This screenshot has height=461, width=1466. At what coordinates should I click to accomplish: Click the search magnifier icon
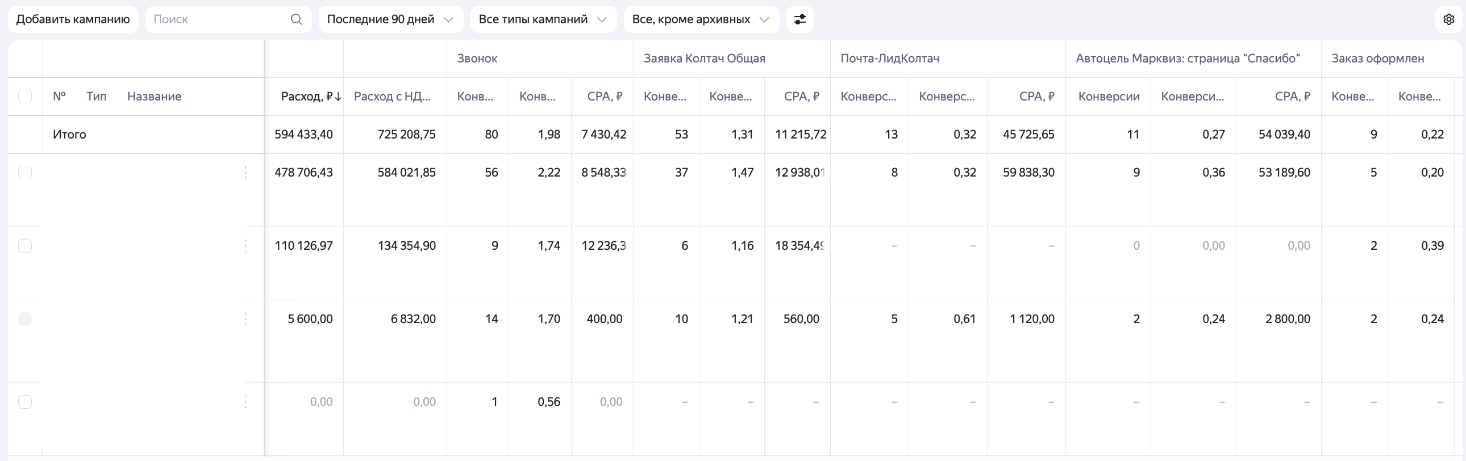(296, 19)
